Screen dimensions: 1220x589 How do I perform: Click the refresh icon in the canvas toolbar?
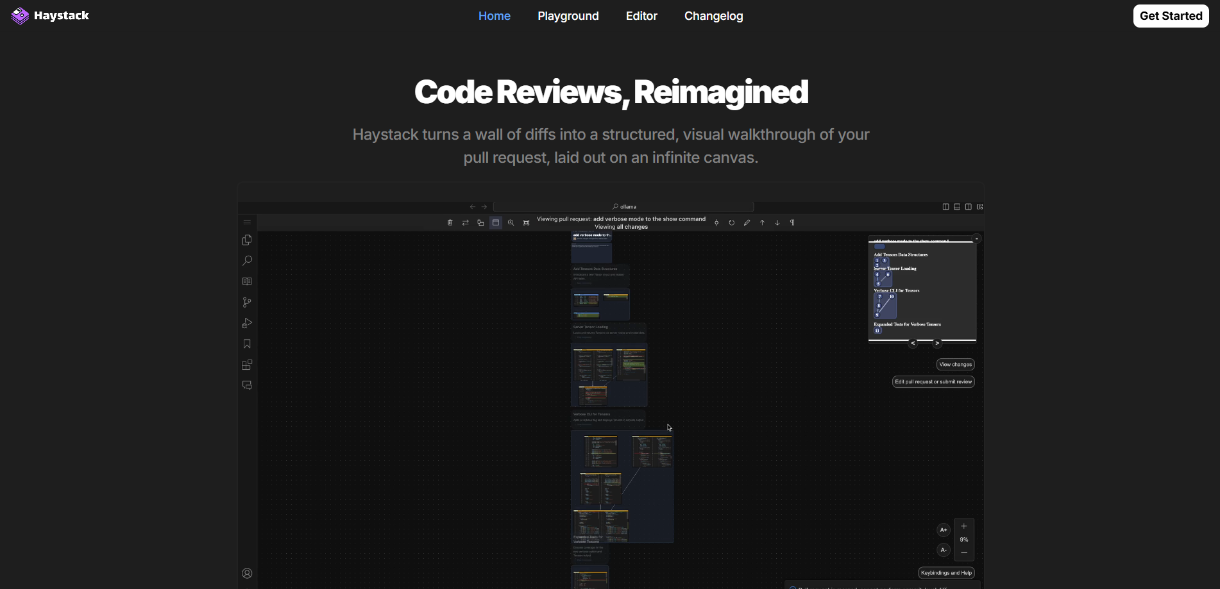[731, 223]
